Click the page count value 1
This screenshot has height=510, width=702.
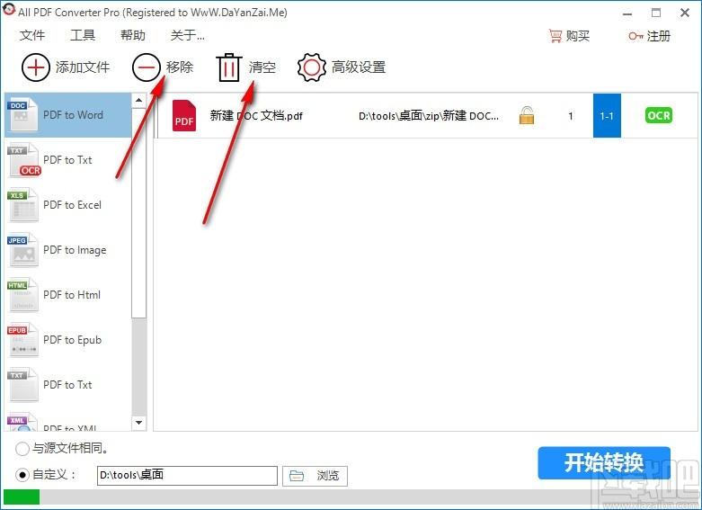(571, 116)
